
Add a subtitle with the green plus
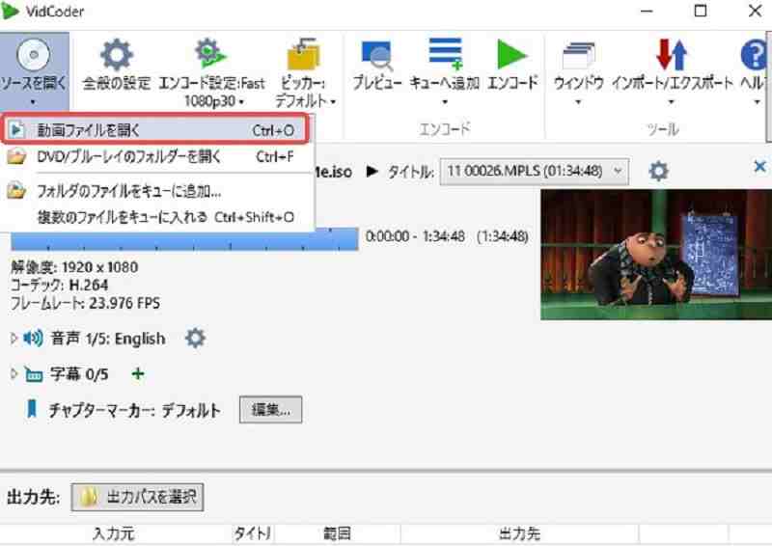pos(138,374)
